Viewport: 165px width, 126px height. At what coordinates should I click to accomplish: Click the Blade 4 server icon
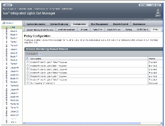tap(7, 46)
